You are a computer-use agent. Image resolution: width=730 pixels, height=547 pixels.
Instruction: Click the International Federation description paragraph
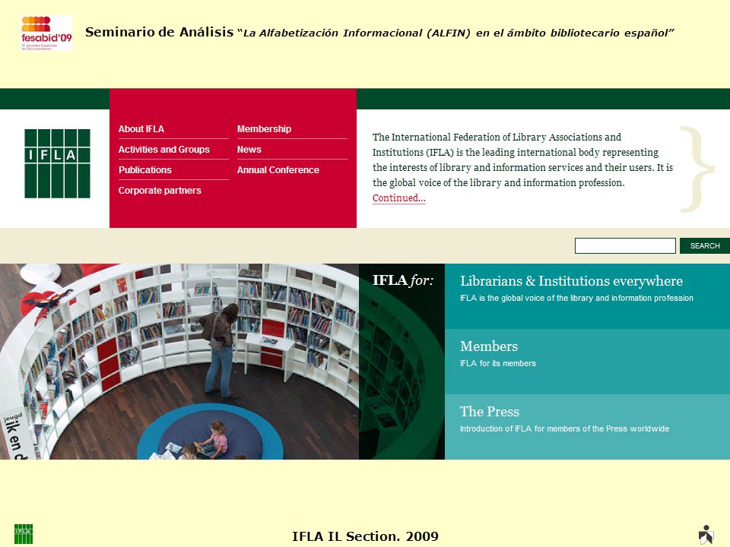pyautogui.click(x=522, y=160)
